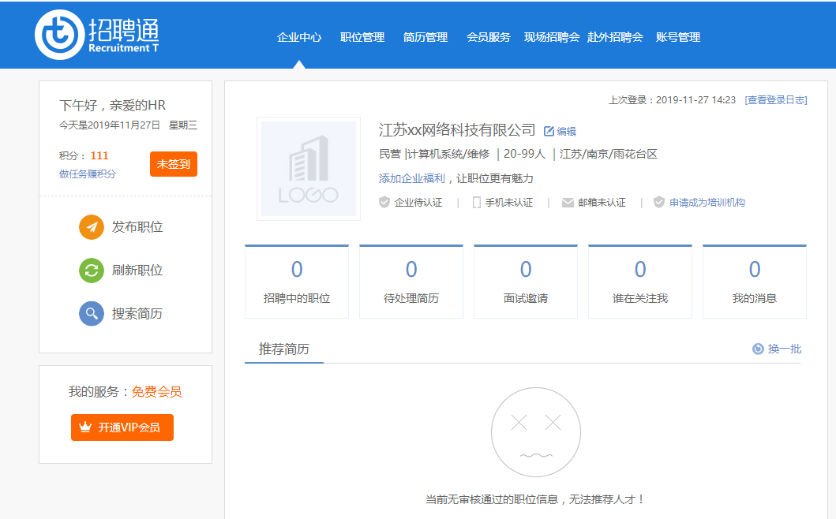This screenshot has height=519, width=836.
Task: Go to 简历管理 in the navigation bar
Action: click(425, 37)
